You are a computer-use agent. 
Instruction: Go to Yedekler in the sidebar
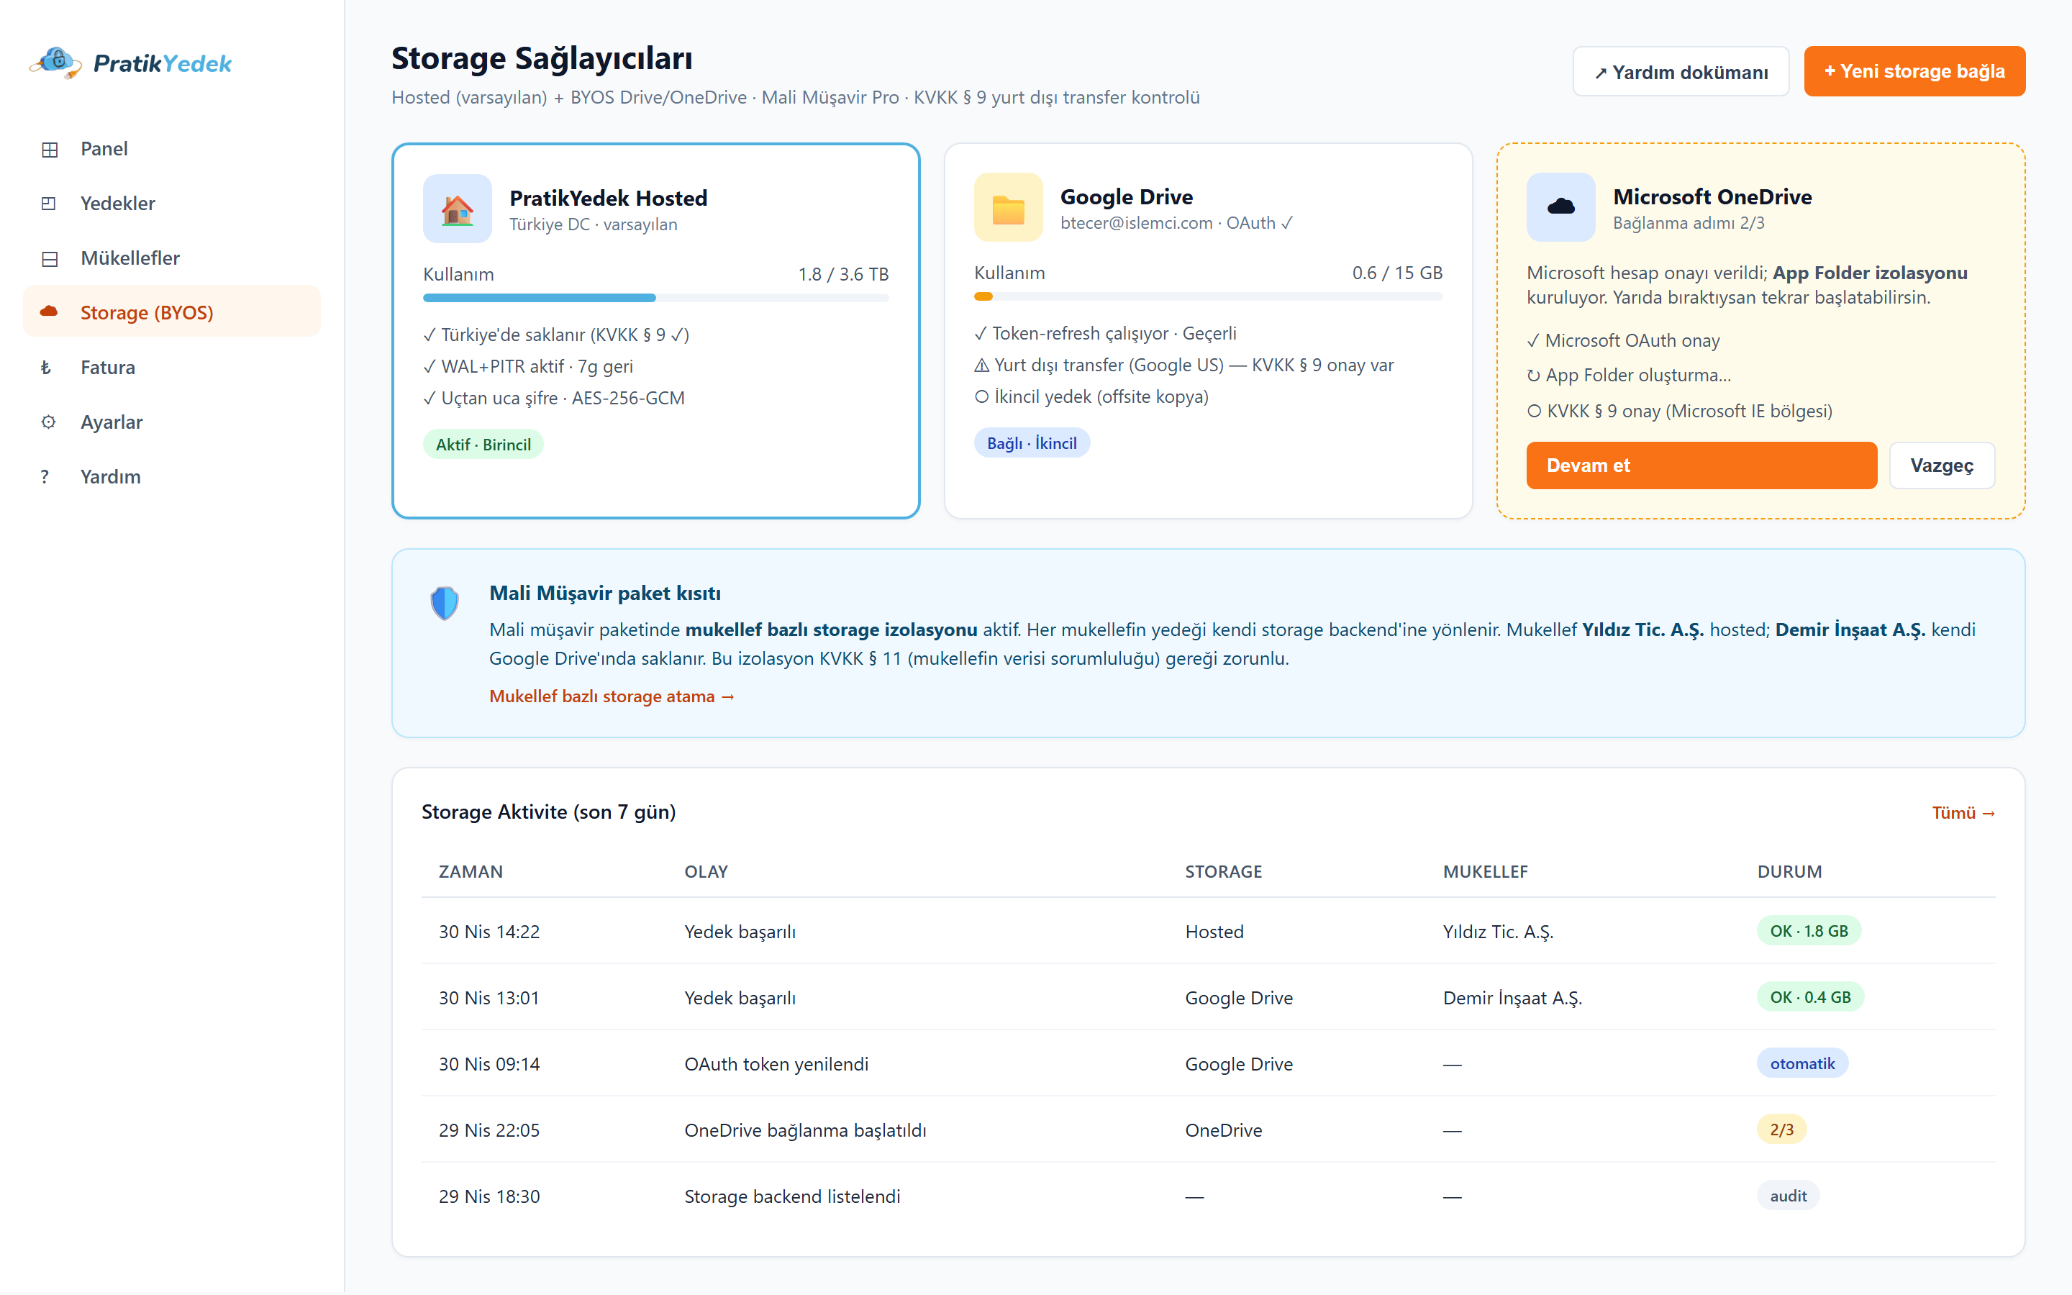(x=171, y=204)
